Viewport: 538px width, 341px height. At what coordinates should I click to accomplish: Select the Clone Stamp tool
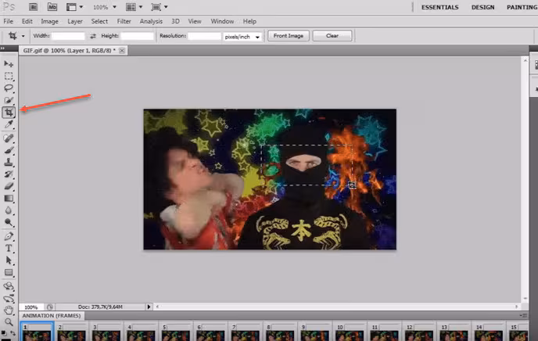click(9, 162)
